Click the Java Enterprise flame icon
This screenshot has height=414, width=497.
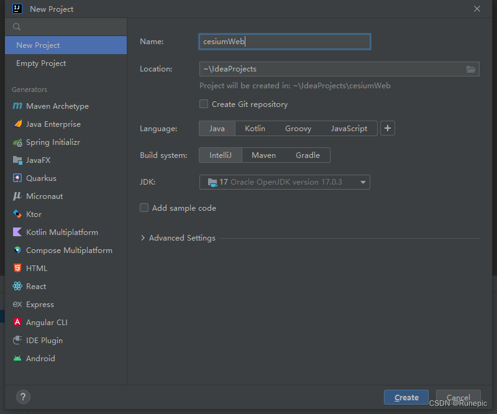click(x=18, y=124)
